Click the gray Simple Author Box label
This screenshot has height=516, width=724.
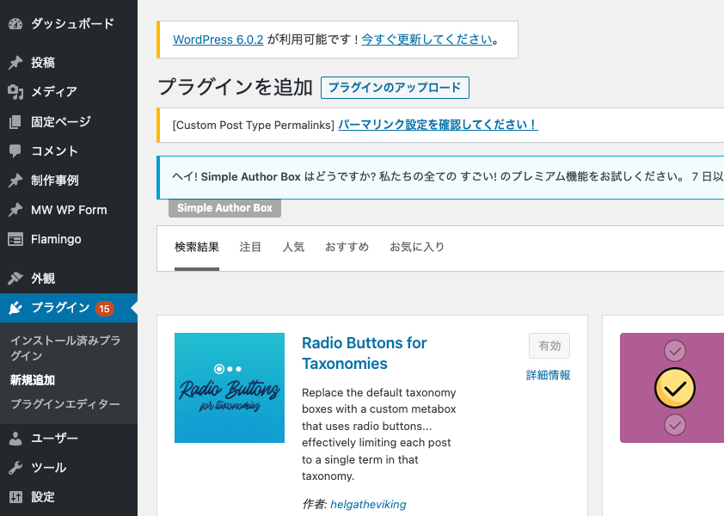point(225,208)
